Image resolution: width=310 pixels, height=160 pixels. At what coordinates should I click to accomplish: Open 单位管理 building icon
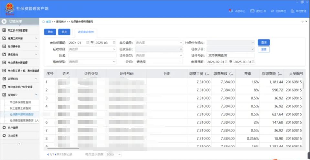tap(293, 11)
